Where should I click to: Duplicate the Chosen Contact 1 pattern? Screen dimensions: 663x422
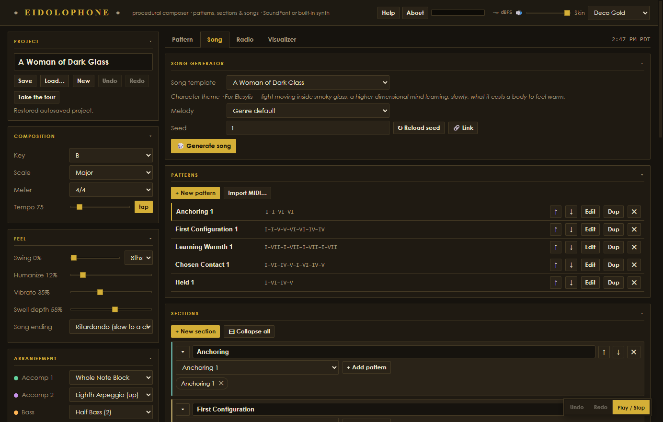614,265
